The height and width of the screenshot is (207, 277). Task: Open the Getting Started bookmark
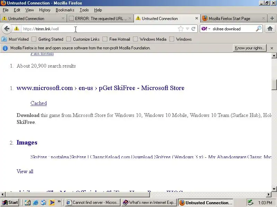47,39
